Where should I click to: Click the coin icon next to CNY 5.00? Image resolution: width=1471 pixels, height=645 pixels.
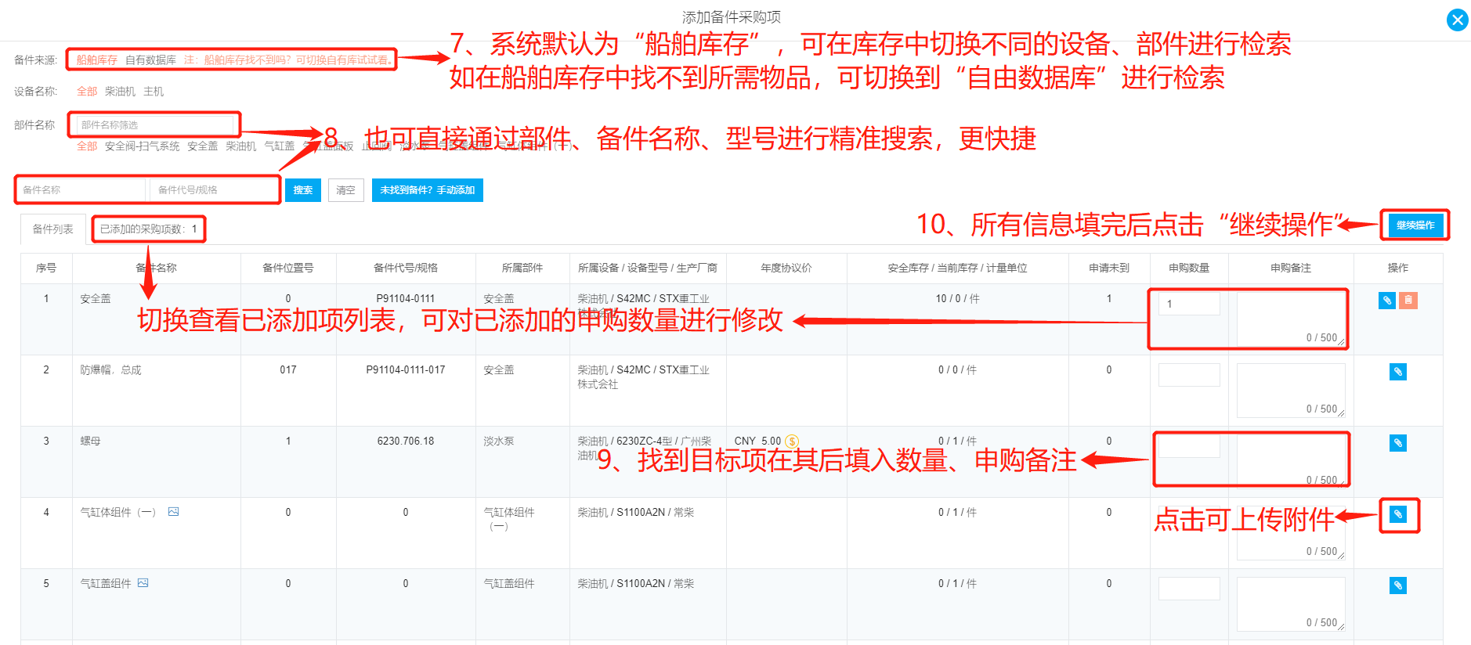tap(792, 441)
